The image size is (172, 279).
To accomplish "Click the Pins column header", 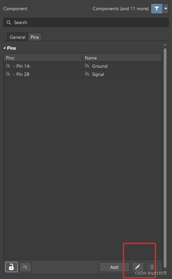I will [43, 58].
